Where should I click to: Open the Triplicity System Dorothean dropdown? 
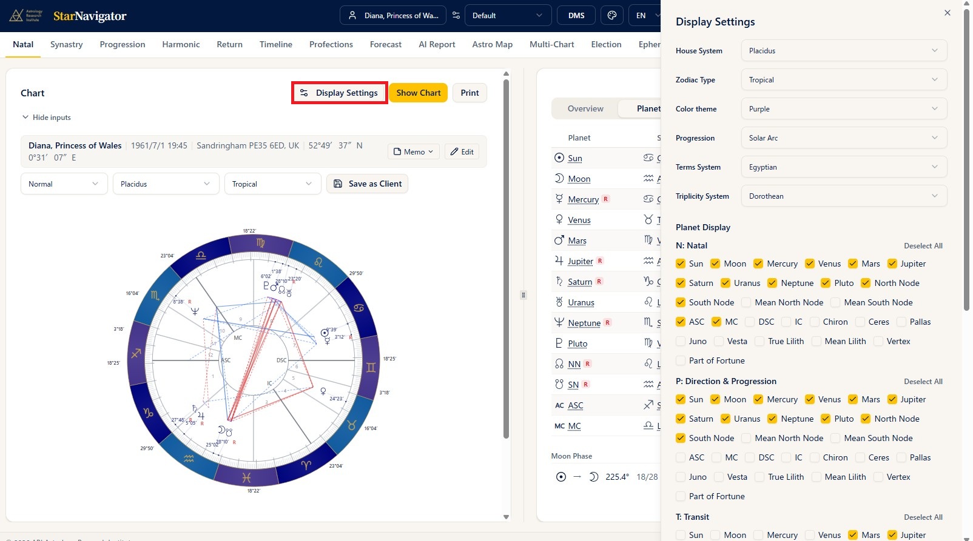click(x=844, y=196)
